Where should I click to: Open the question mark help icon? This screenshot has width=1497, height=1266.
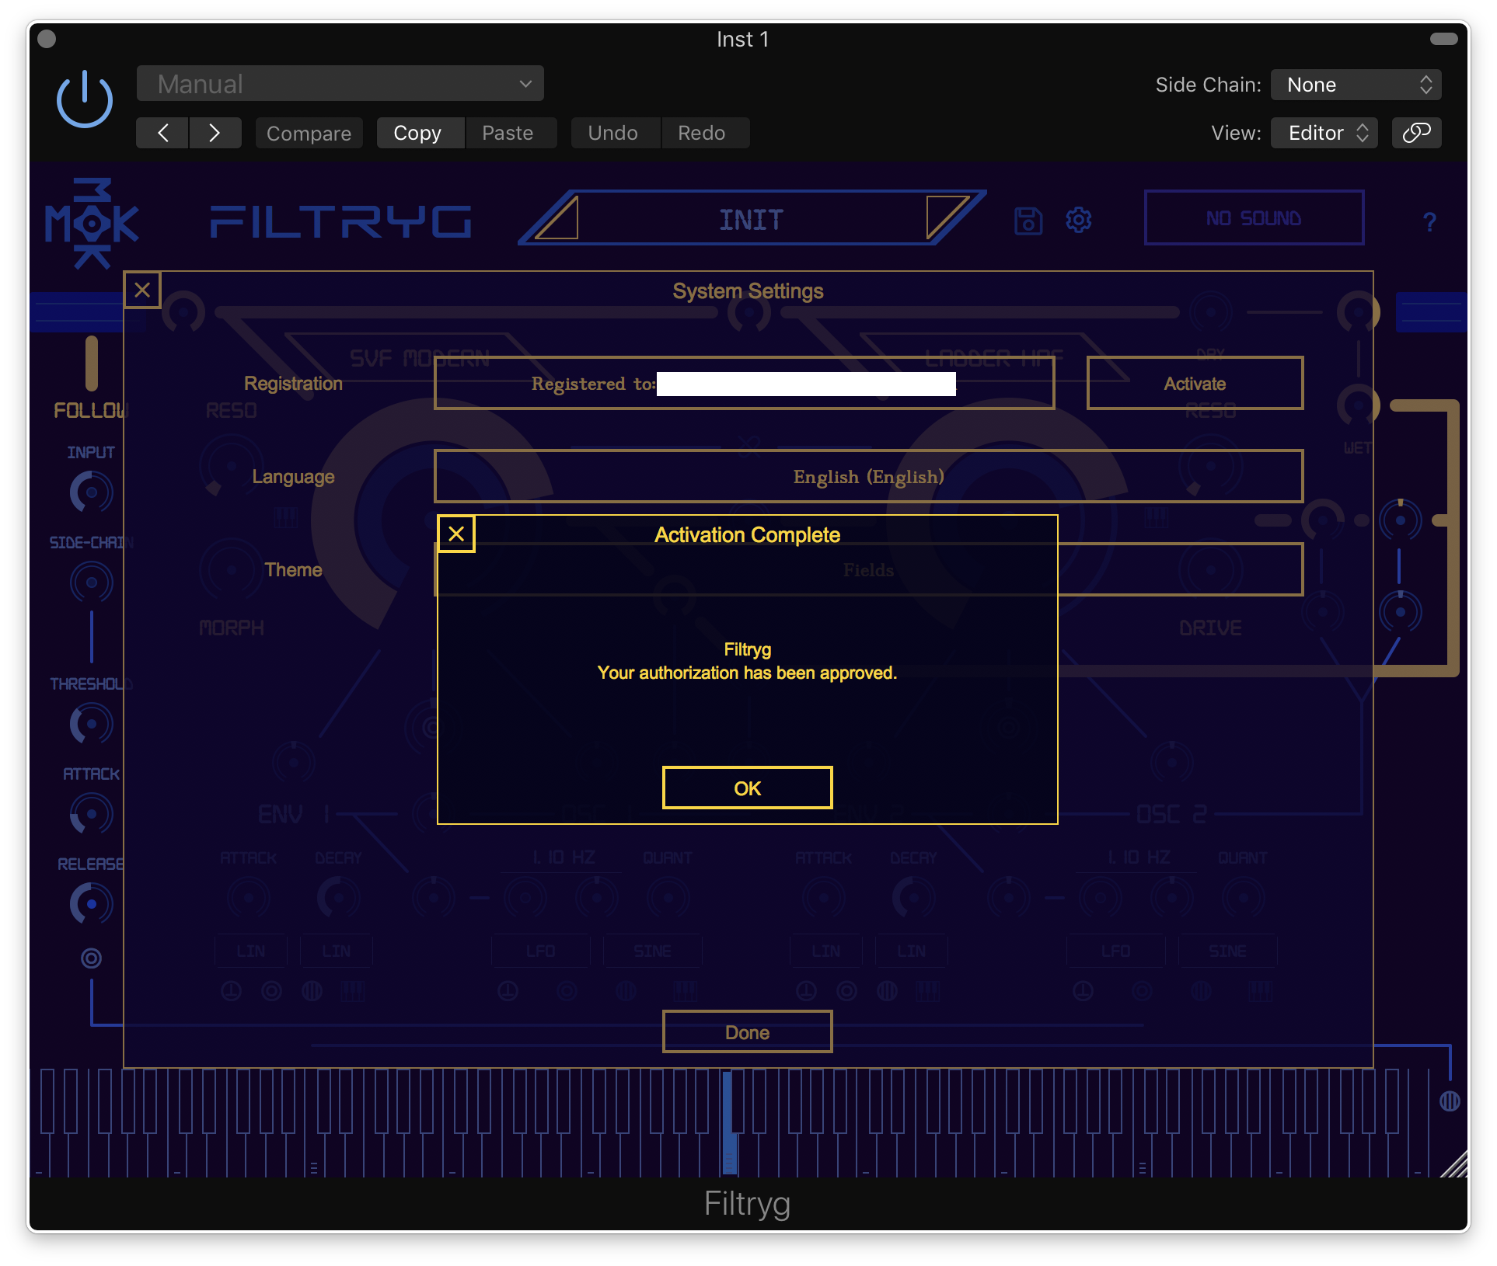(x=1429, y=223)
